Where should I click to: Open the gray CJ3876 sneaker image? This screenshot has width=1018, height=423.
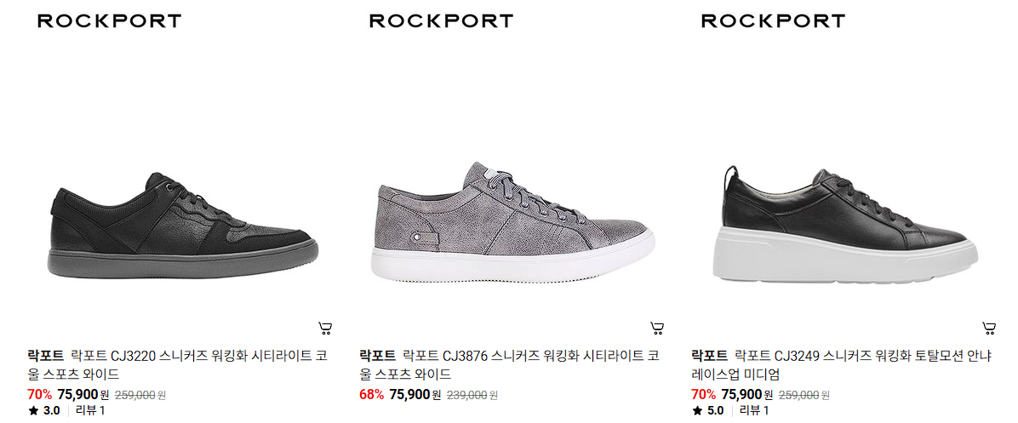tap(513, 221)
